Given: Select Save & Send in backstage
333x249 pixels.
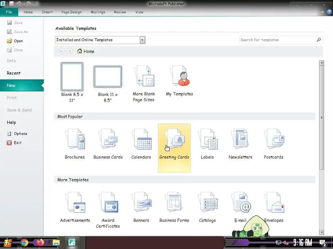Looking at the screenshot, I should point(19,110).
